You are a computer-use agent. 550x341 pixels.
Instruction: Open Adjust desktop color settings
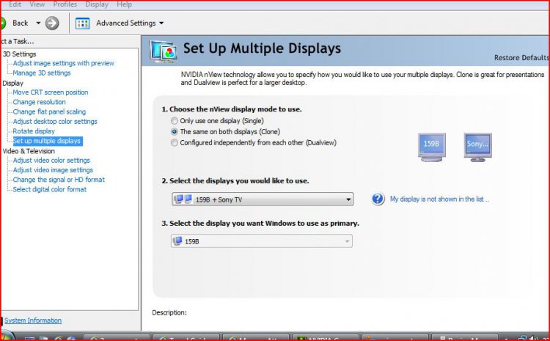(55, 122)
